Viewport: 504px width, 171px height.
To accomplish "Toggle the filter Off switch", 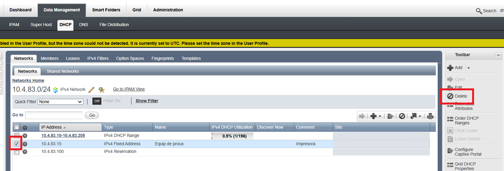I will click(x=97, y=101).
